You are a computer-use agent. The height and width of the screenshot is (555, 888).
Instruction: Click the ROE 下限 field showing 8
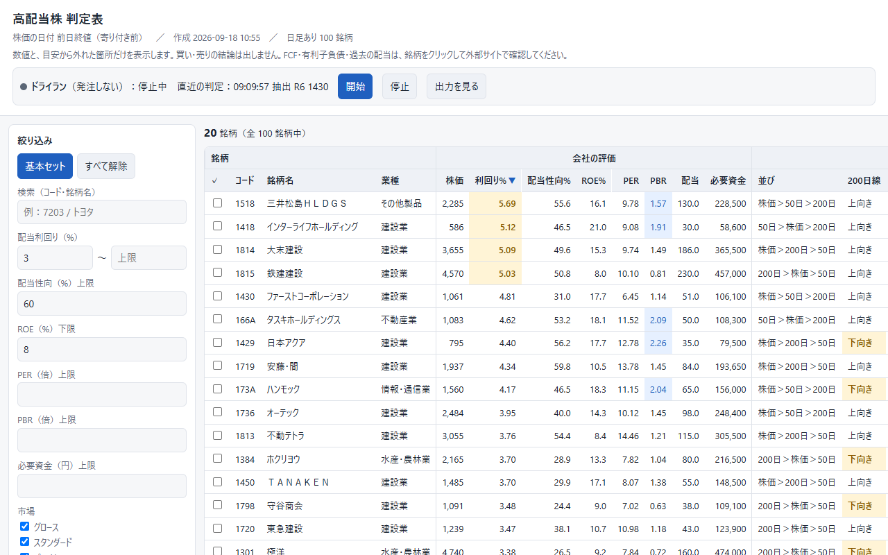tap(102, 350)
